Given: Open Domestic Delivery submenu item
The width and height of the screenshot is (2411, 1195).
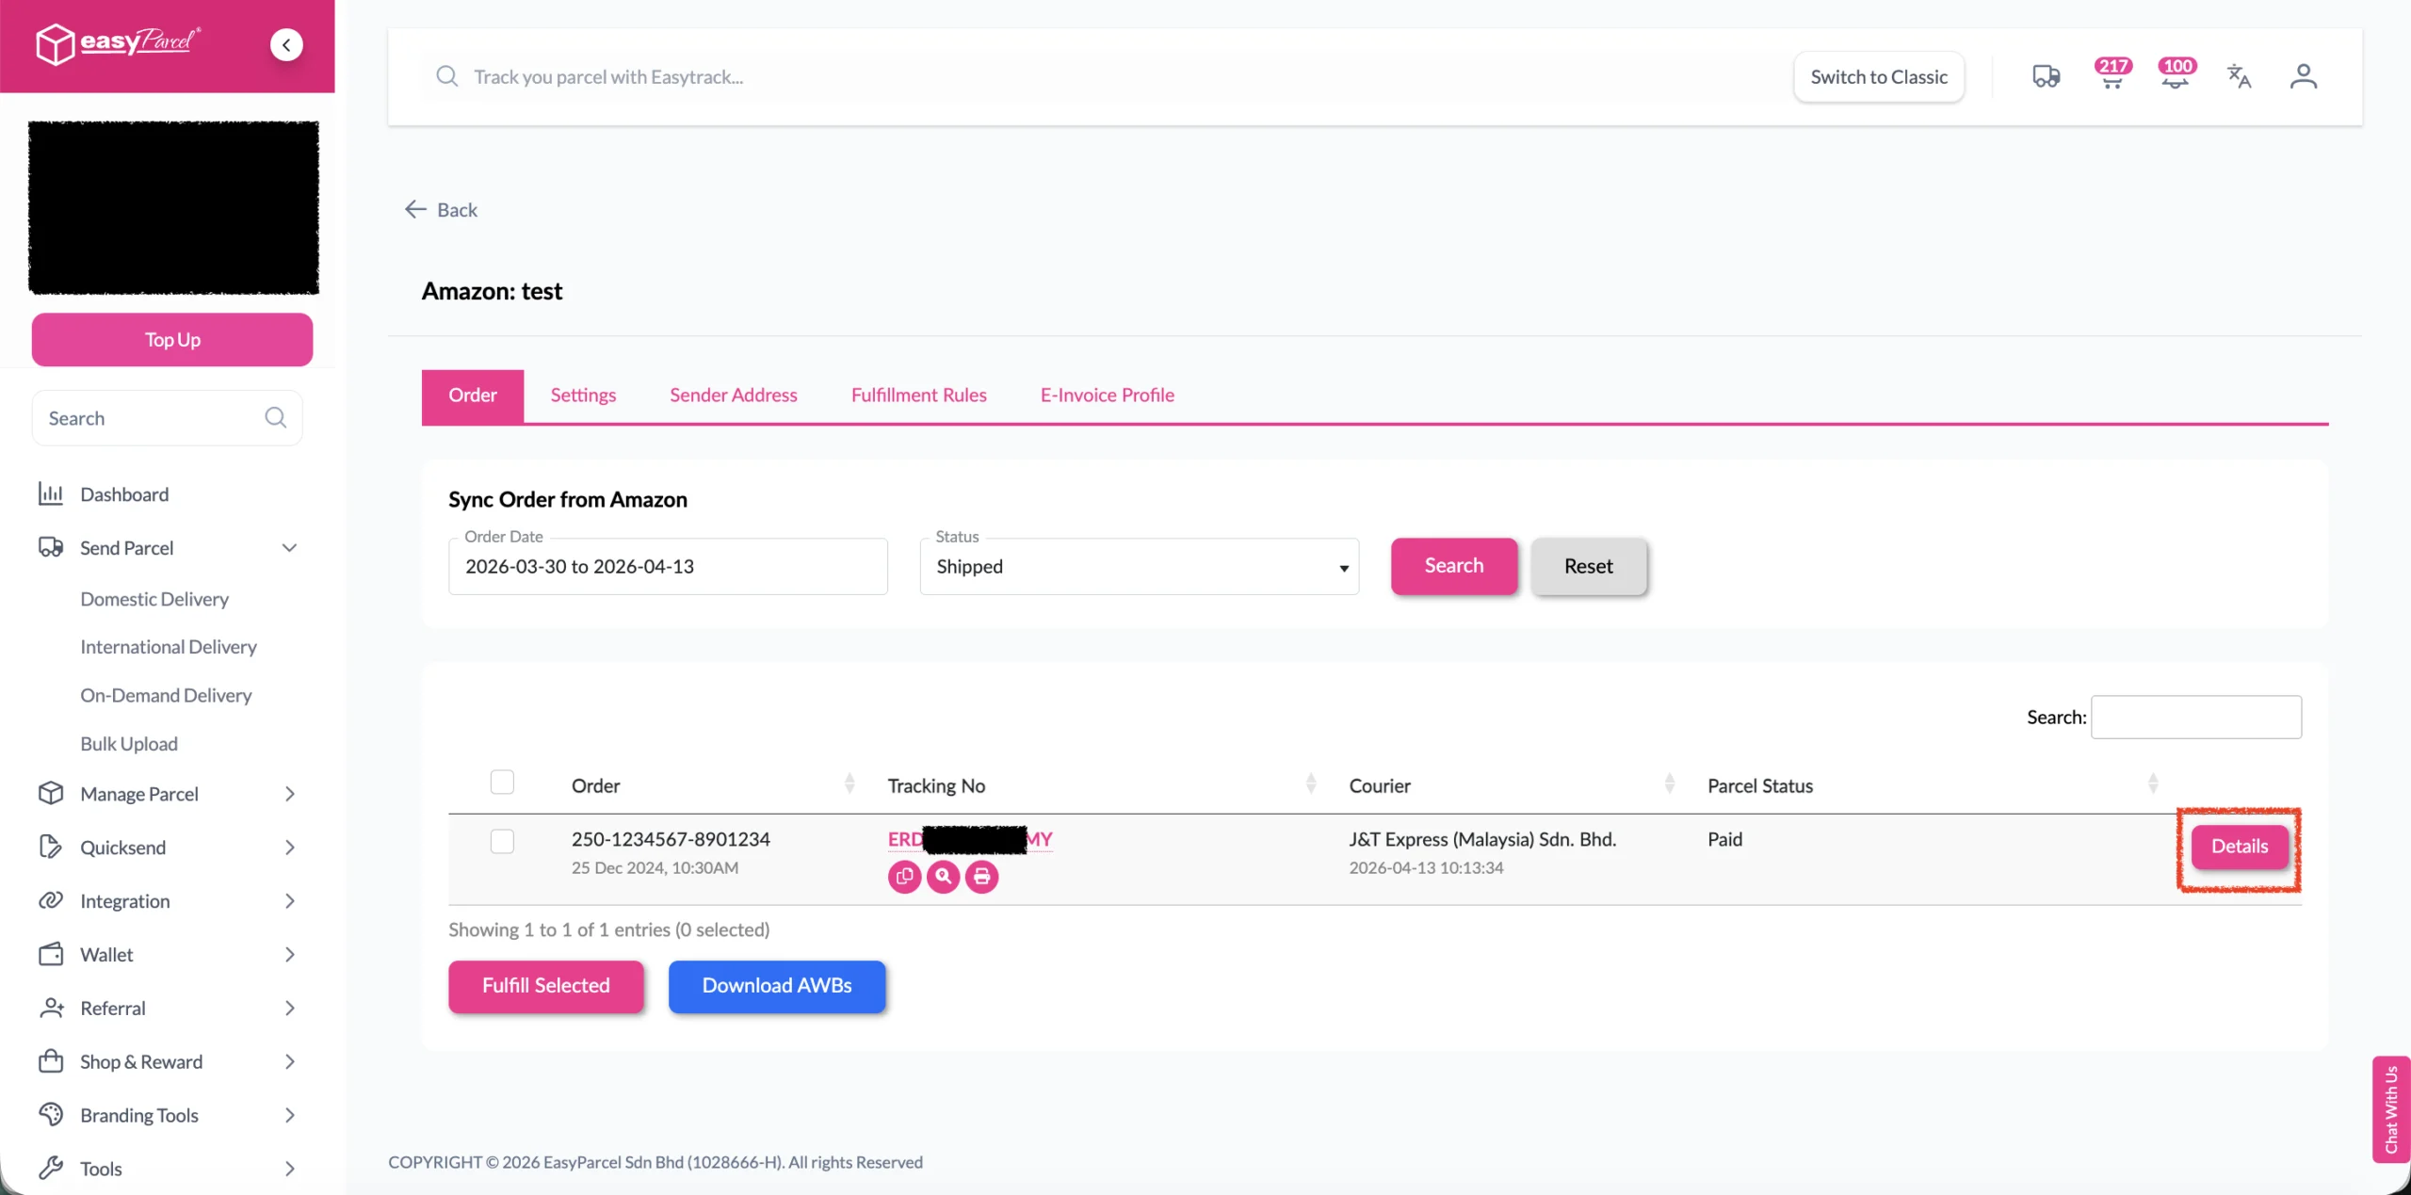Looking at the screenshot, I should tap(154, 599).
